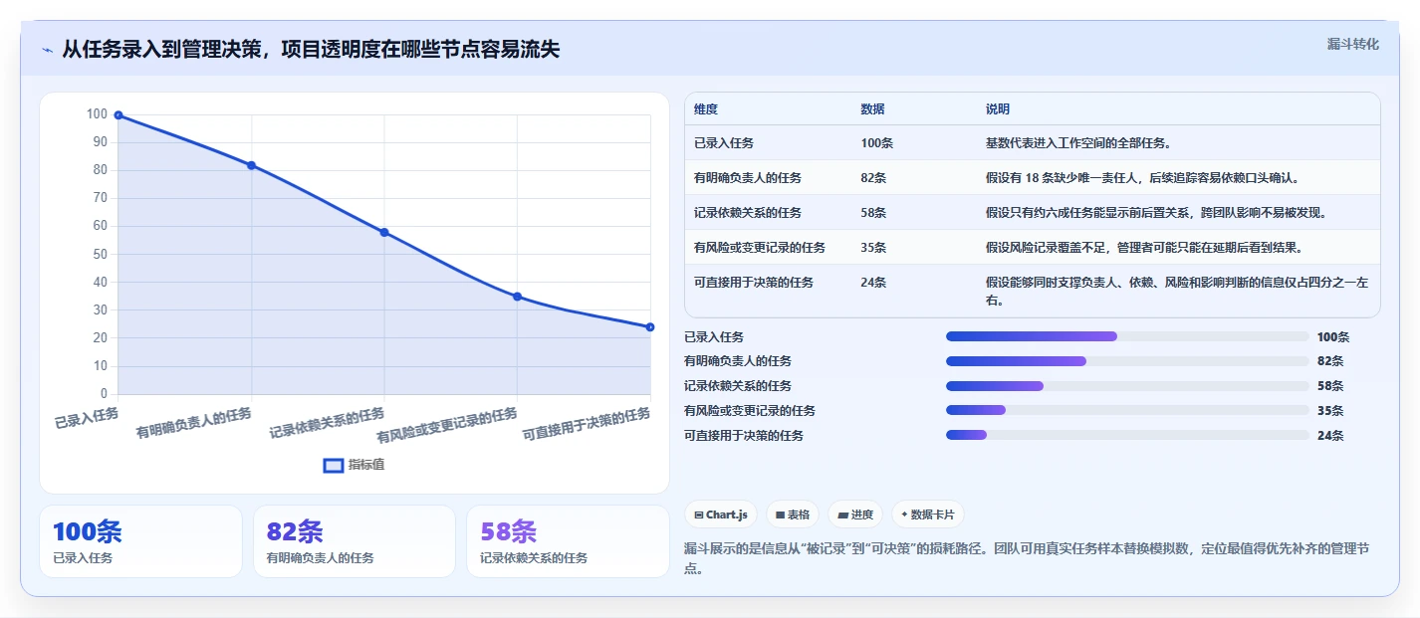Toggle the 指标值 legend item in the chart

click(x=355, y=465)
